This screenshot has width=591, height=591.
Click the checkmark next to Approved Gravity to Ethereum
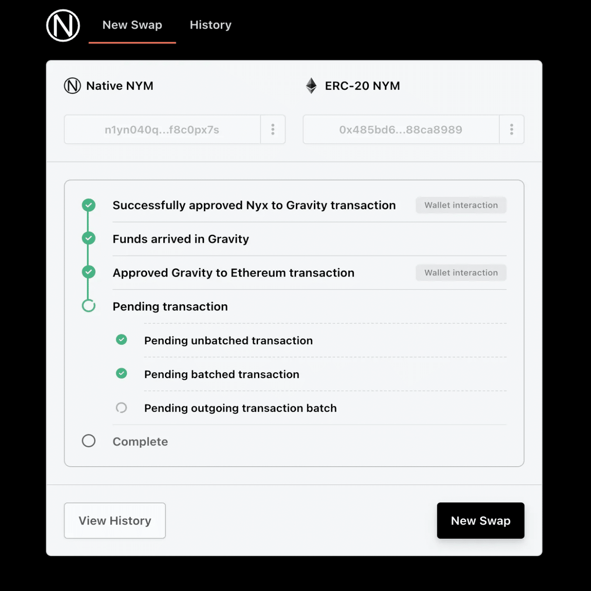pos(89,272)
